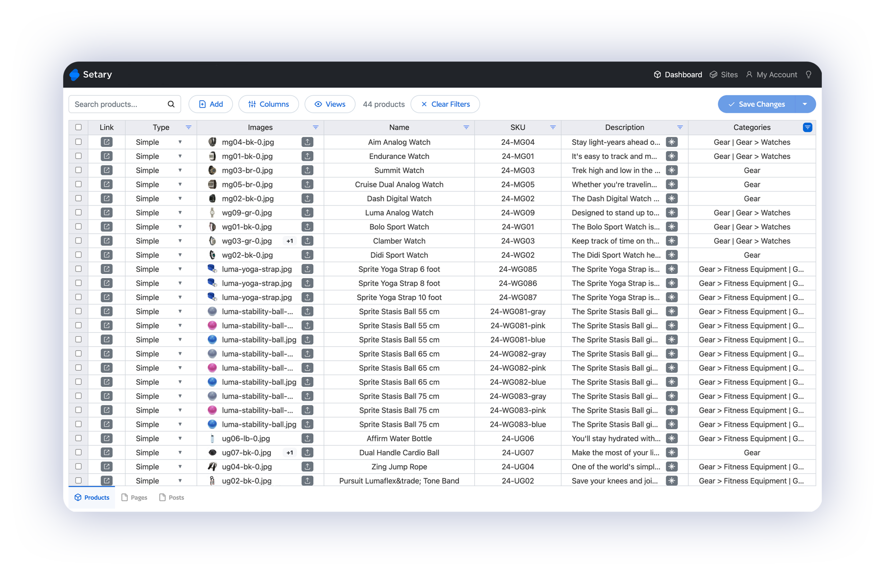Select the 24-MG05 SKU cell

point(518,184)
